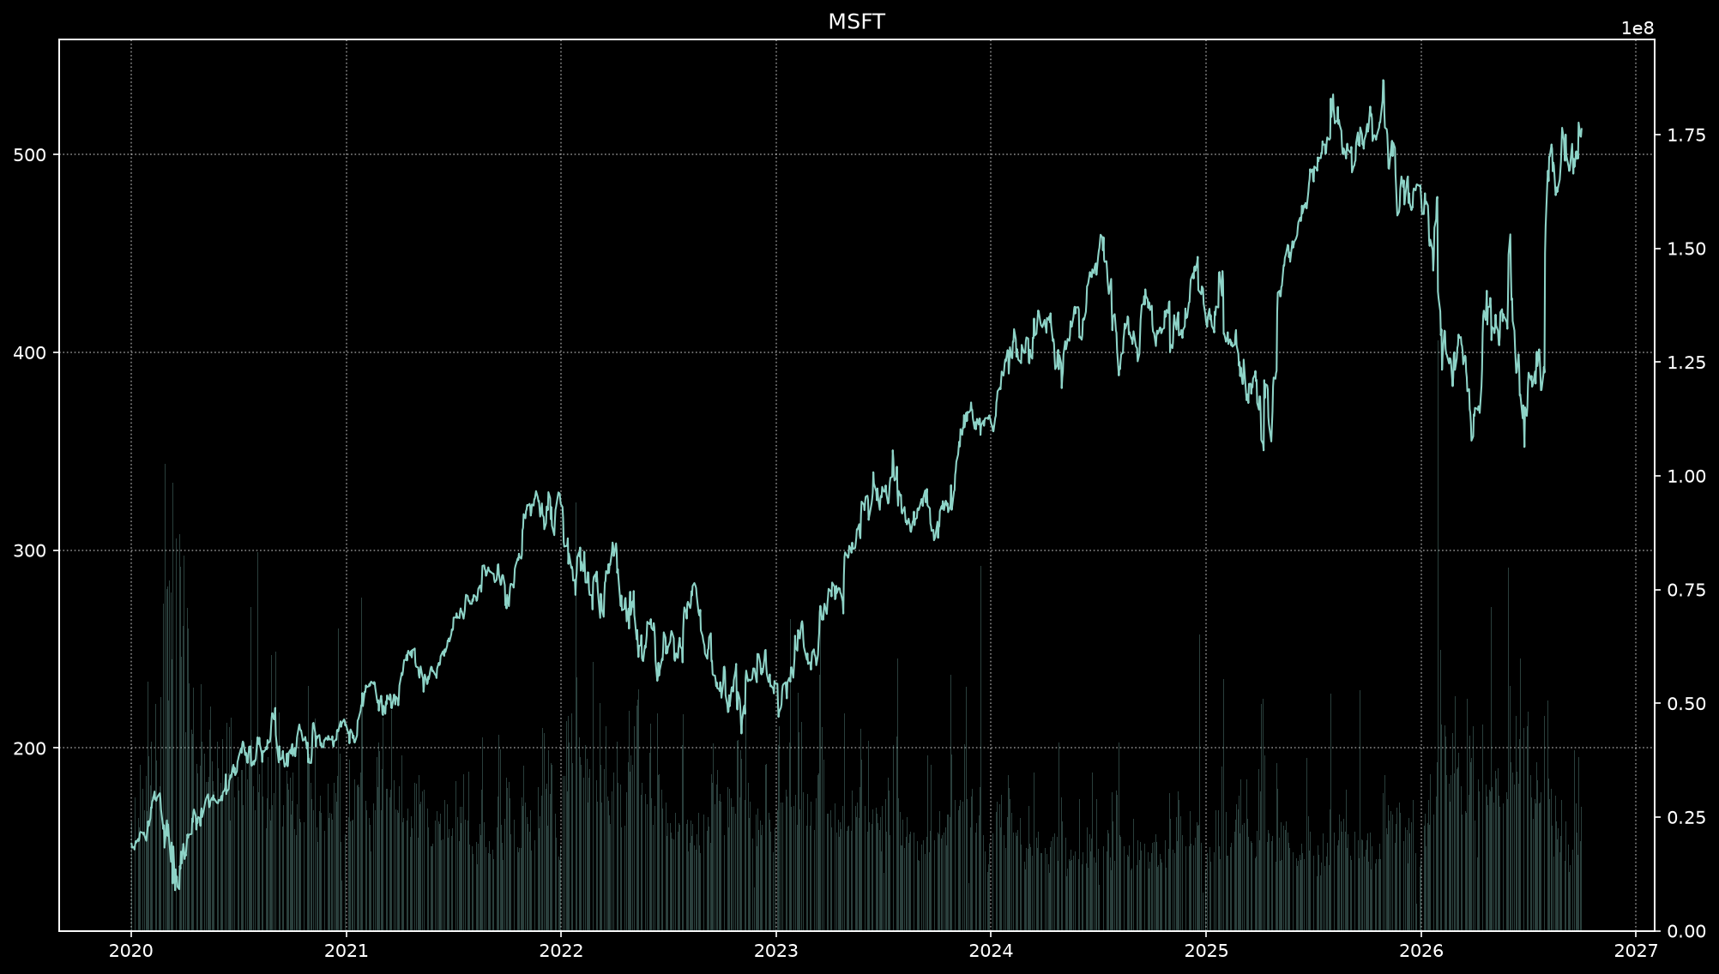Click the MSFT chart title
Screen dimensions: 1719x974
pos(856,22)
